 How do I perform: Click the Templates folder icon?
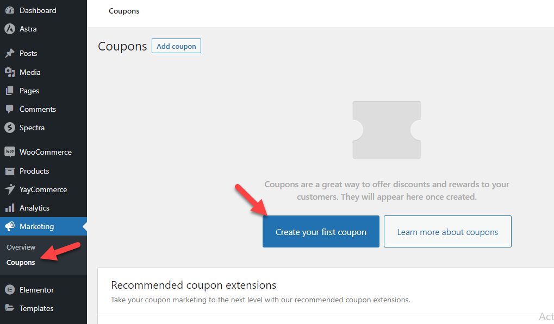(10, 308)
